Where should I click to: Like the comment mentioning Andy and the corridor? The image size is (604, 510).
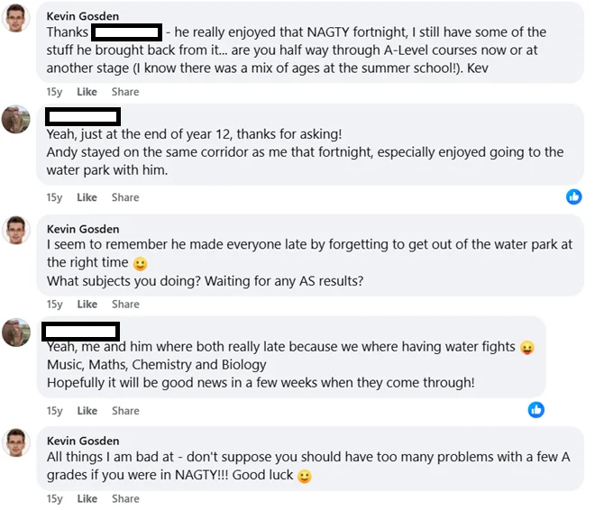(x=87, y=197)
